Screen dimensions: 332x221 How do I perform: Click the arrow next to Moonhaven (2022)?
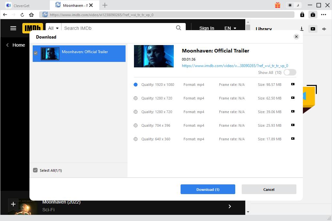[230, 206]
